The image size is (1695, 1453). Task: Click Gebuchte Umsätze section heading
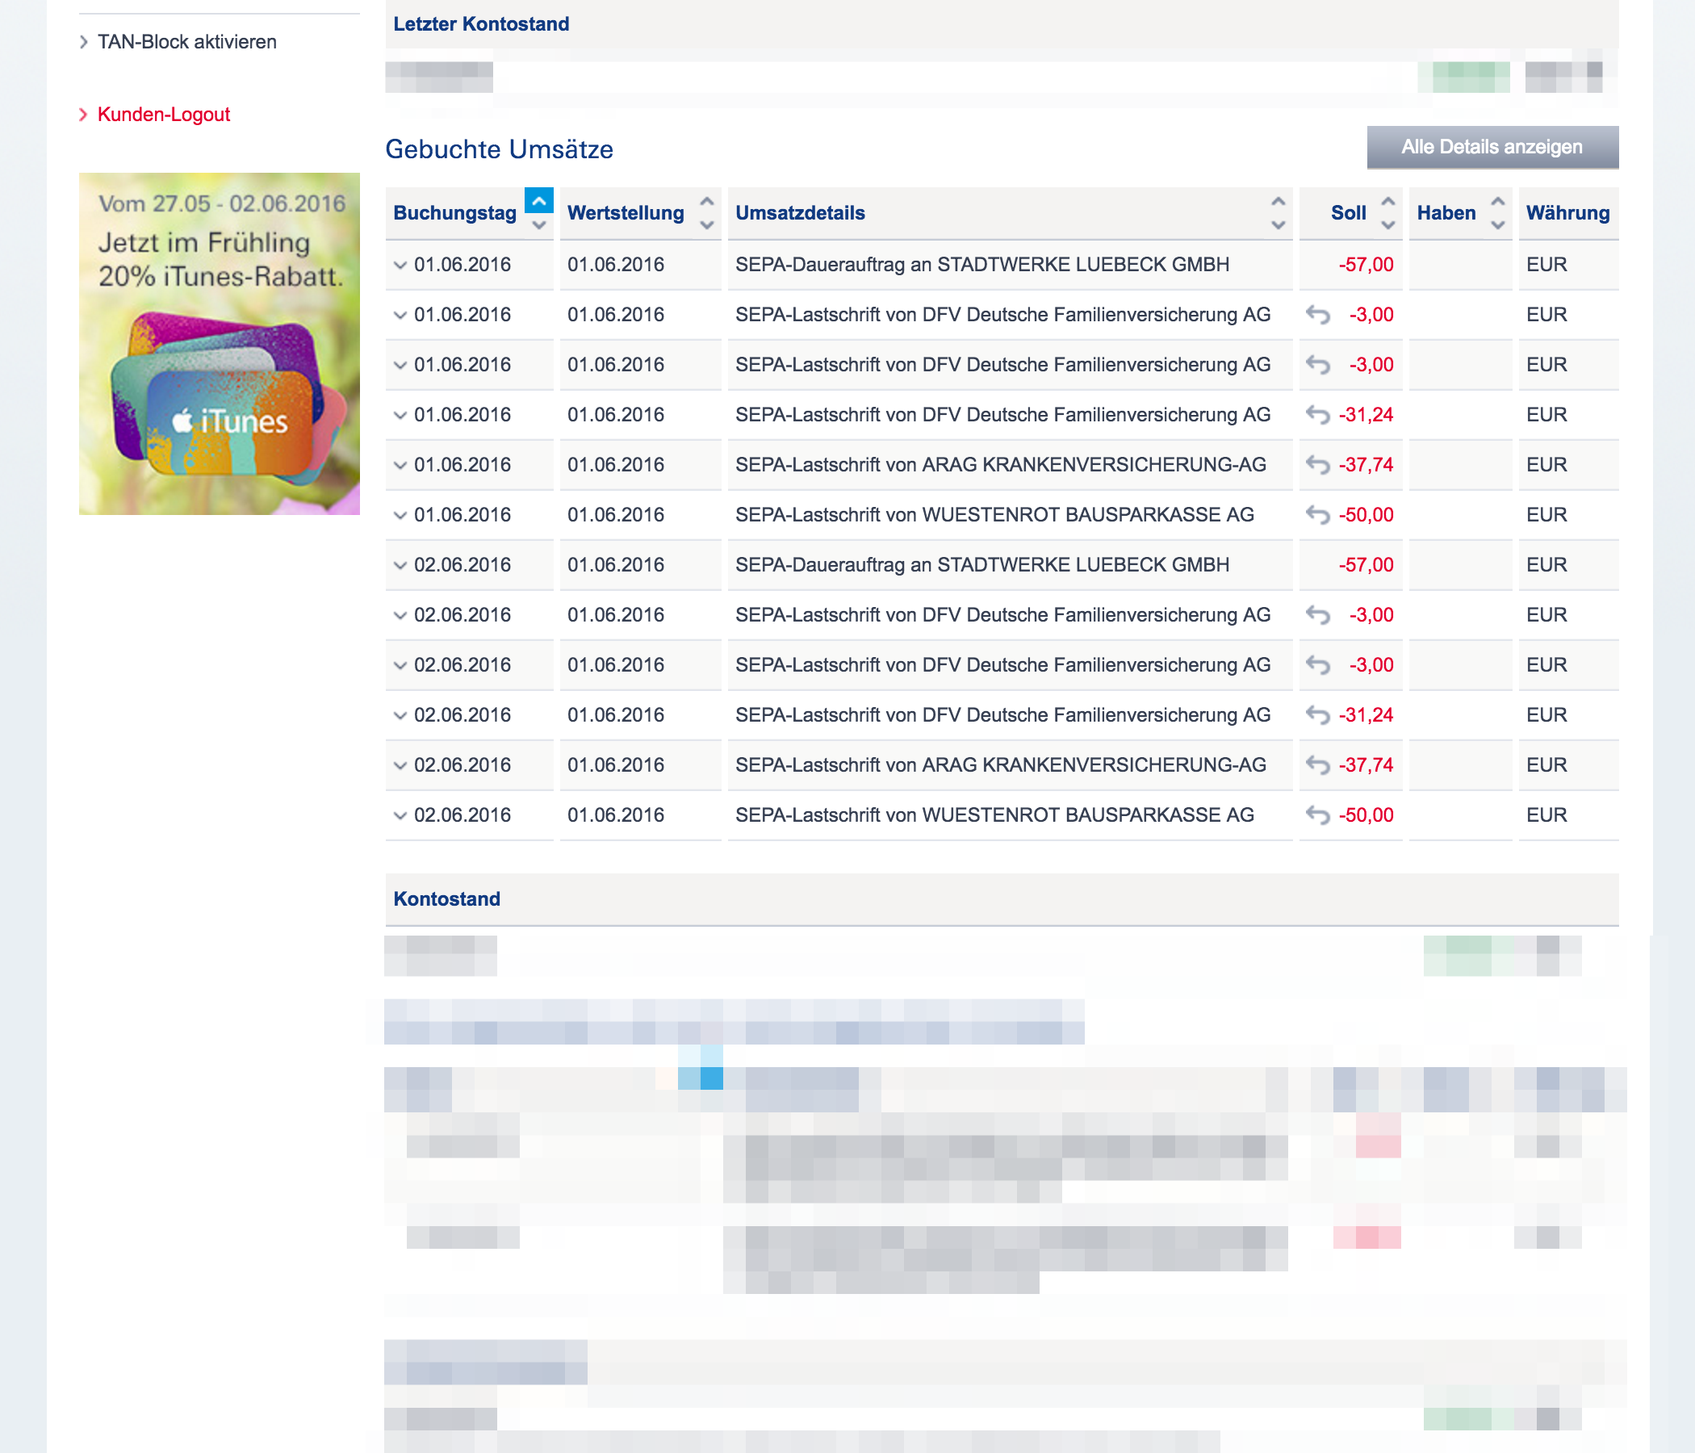click(x=499, y=149)
